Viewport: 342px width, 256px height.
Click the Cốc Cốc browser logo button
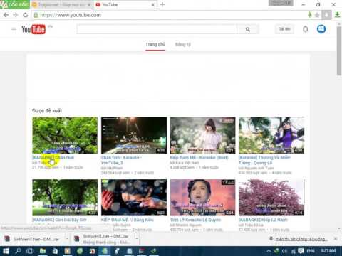(x=14, y=4)
